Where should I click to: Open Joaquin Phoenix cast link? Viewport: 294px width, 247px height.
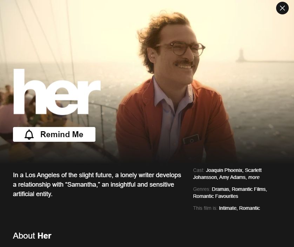(224, 170)
